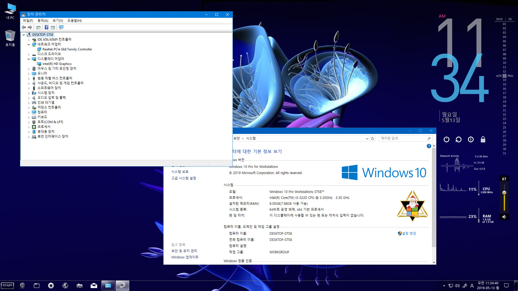518x291 pixels.
Task: Click the System window vertical scrollbar
Action: point(434,198)
